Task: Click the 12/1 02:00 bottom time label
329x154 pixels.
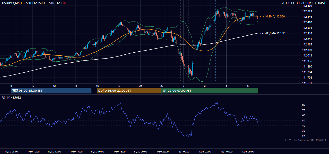Action: point(205,152)
